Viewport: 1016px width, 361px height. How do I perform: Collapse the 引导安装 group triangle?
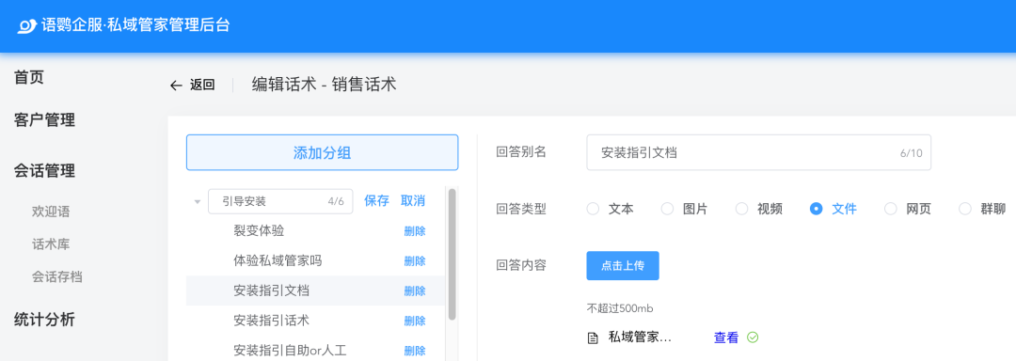click(197, 202)
